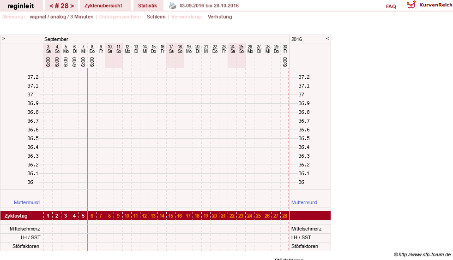The height and width of the screenshot is (260, 453).
Task: Select cycle day 14 in Zyklustag row
Action: pyautogui.click(x=162, y=216)
